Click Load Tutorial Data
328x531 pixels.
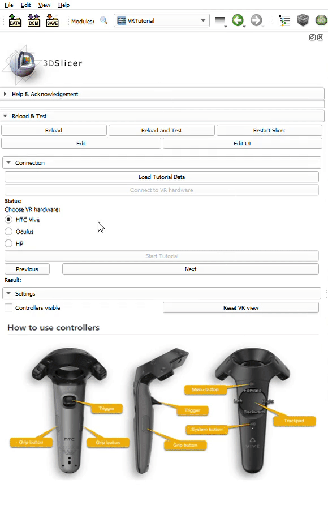tap(162, 177)
